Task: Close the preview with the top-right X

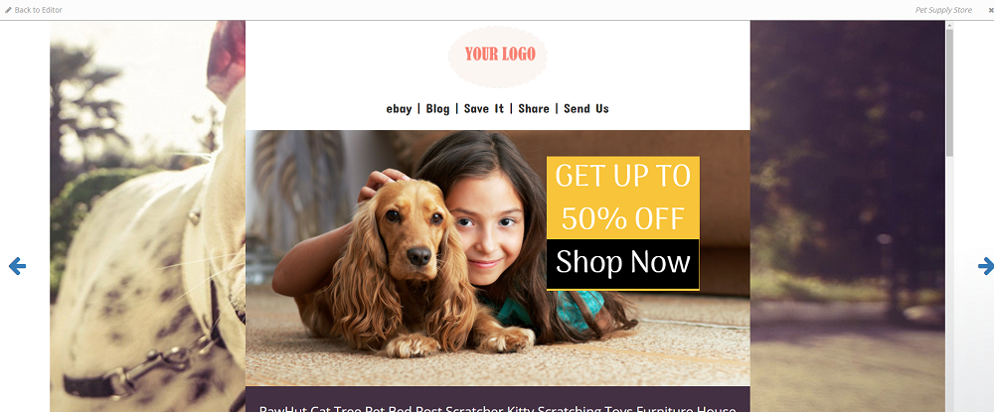Action: click(x=991, y=10)
